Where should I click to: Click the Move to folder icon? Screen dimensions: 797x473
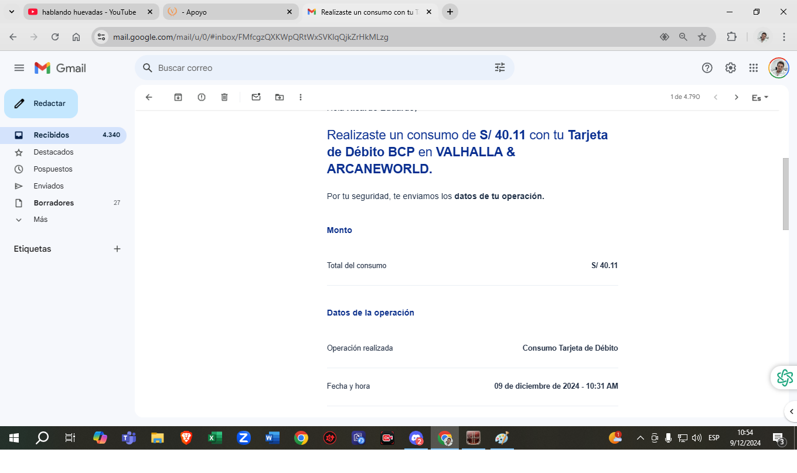pyautogui.click(x=280, y=97)
